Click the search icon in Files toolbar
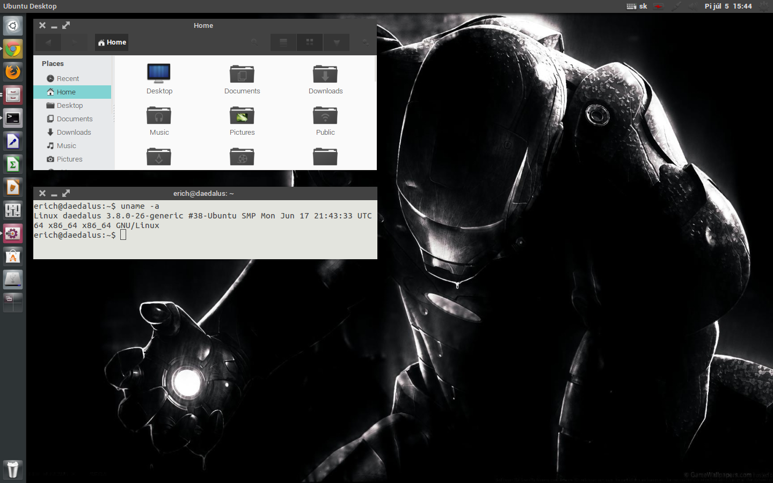Image resolution: width=773 pixels, height=483 pixels. pyautogui.click(x=254, y=42)
